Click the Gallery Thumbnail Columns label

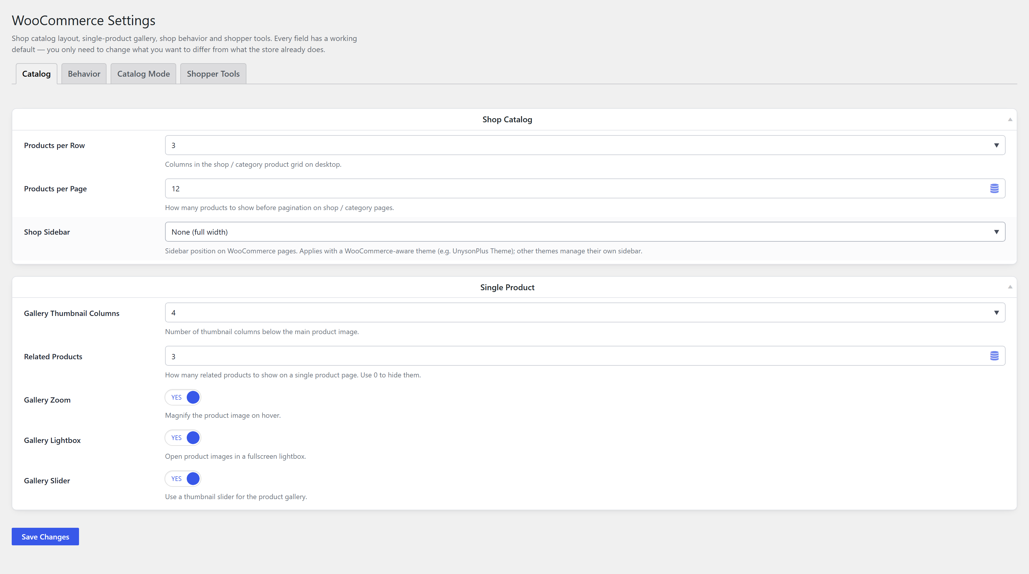coord(71,313)
